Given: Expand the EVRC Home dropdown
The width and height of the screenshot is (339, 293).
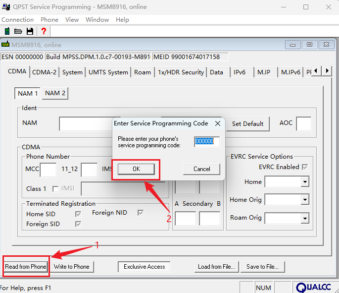Looking at the screenshot, I should click(x=304, y=182).
